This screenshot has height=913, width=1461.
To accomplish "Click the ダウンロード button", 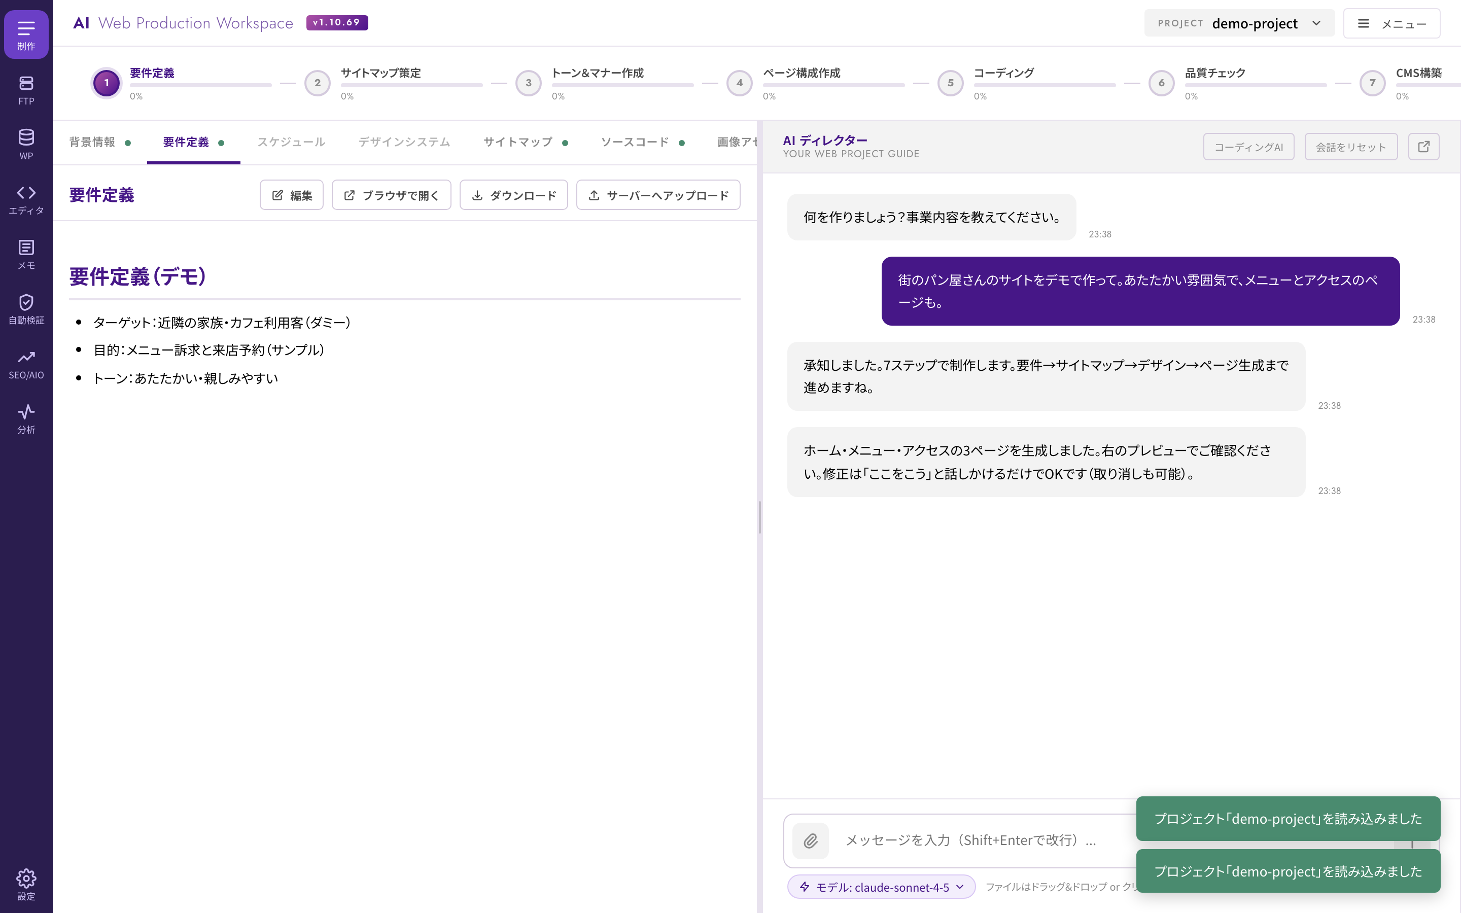I will click(x=514, y=195).
